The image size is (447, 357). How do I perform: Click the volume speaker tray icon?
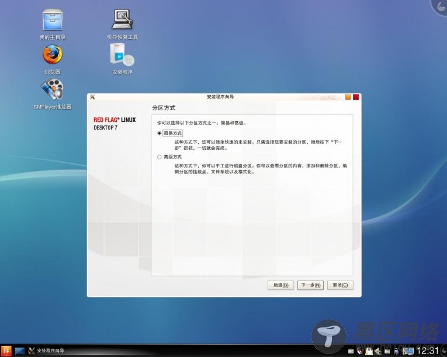(x=377, y=351)
